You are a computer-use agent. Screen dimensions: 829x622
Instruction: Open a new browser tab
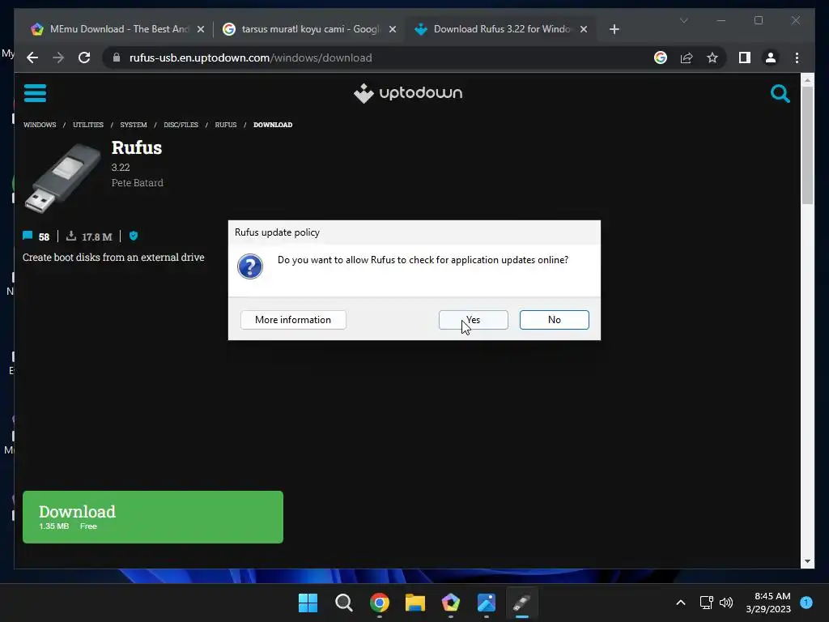click(614, 30)
